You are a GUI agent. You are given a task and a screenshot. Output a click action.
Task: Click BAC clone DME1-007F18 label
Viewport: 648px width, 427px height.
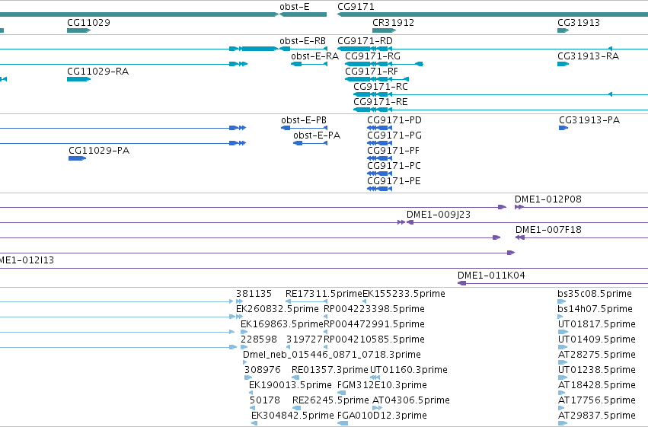pyautogui.click(x=548, y=230)
